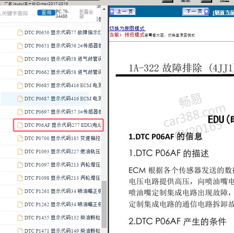Click the heading 1.DTC P06AF 的信息
The width and height of the screenshot is (234, 233).
tap(165, 137)
